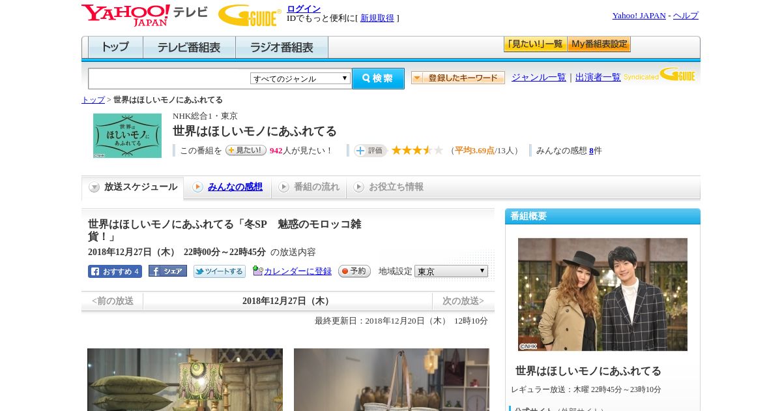The width and height of the screenshot is (782, 411).
Task: Click the トップ breadcrumb link
Action: coord(93,100)
